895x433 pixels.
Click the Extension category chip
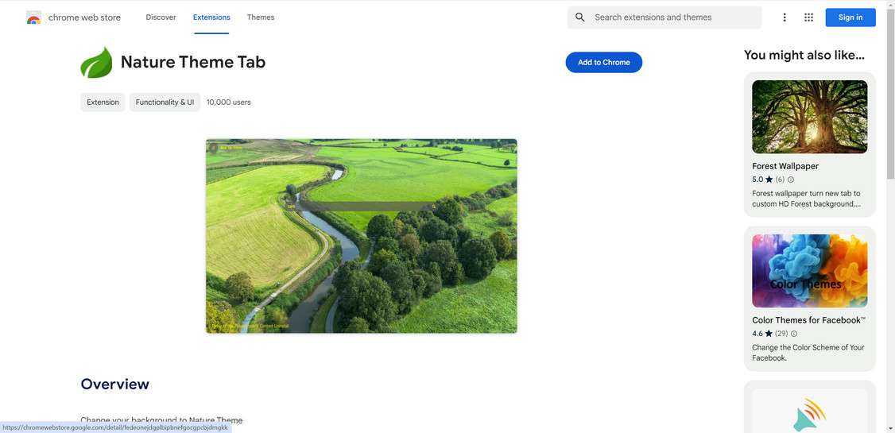(103, 102)
